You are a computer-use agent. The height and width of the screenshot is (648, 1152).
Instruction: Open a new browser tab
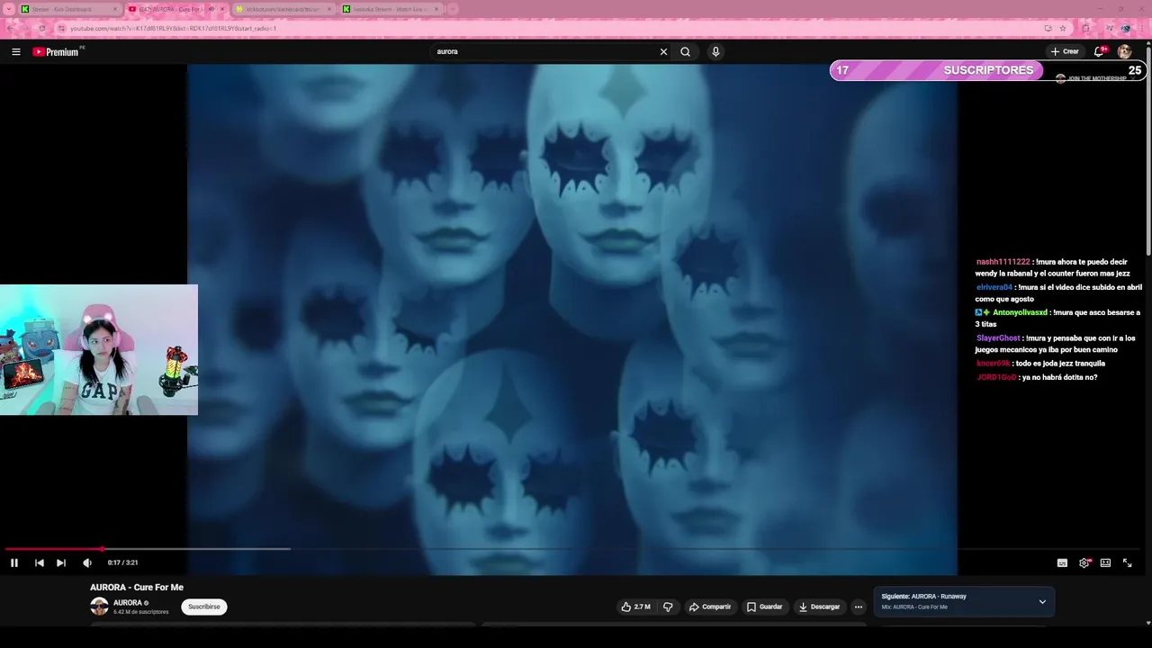coord(451,9)
